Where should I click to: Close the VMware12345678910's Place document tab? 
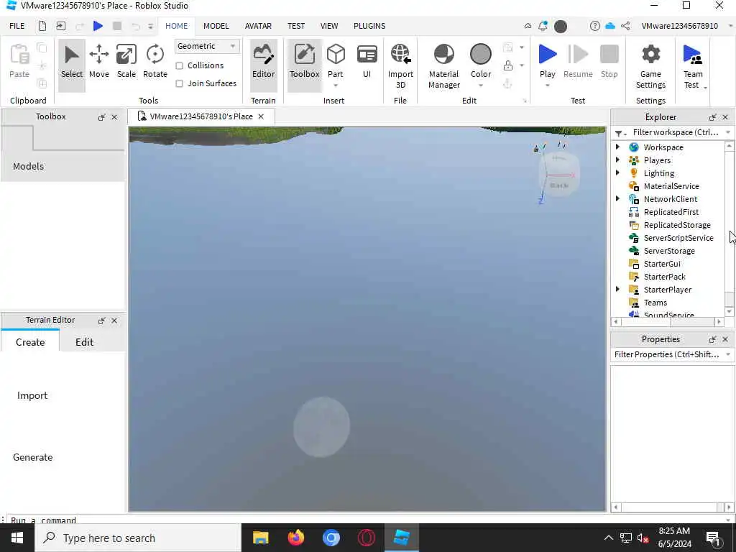point(261,116)
